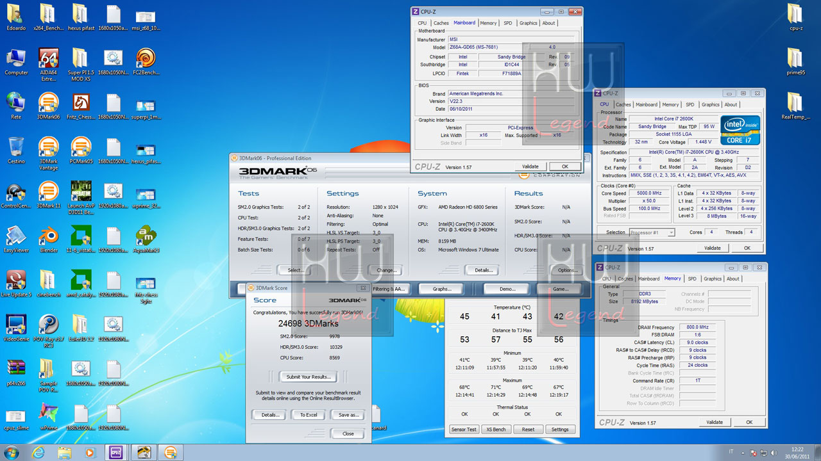Open the cpu-z folder on desktop
This screenshot has width=821, height=461.
click(796, 18)
